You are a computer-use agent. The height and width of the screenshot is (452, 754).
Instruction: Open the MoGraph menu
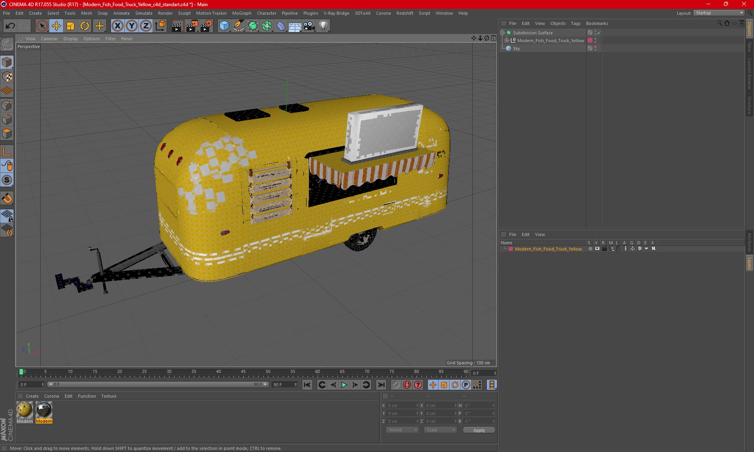click(x=242, y=13)
